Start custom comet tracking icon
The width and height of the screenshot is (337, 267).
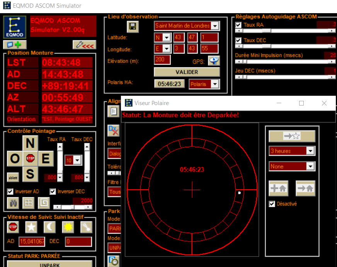87,227
